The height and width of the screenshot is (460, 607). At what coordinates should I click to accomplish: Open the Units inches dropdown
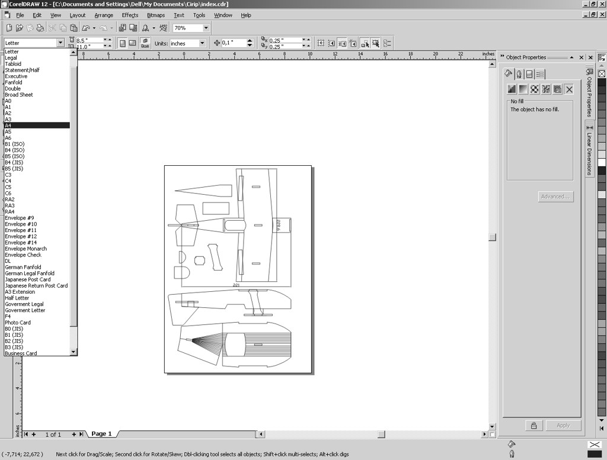coord(202,43)
